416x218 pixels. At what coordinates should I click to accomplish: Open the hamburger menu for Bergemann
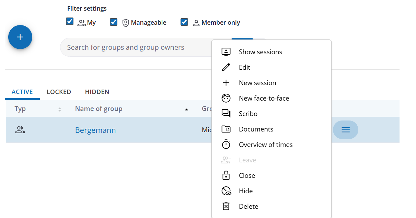[345, 130]
